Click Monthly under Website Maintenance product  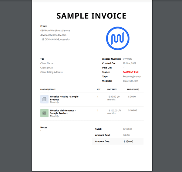click(x=54, y=116)
